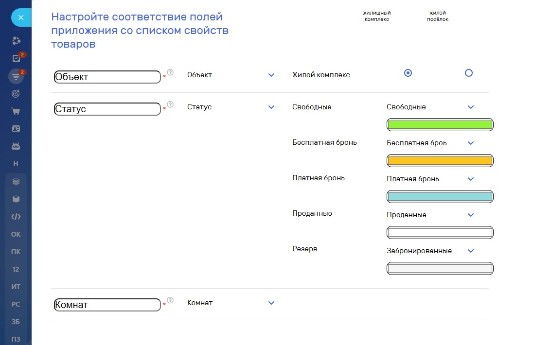Close the settings slider panel

(20, 18)
